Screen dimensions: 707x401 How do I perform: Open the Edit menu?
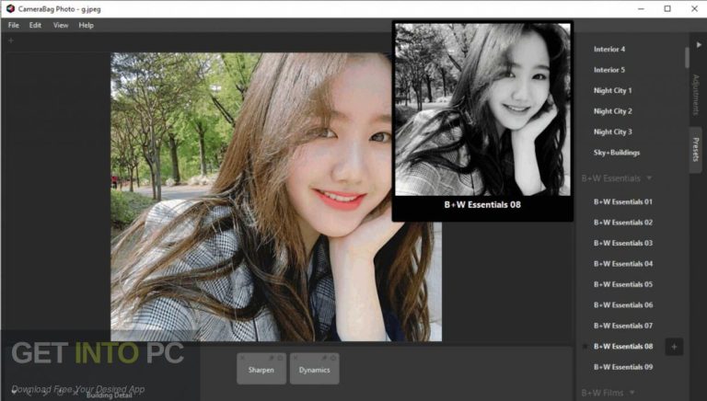pos(35,25)
